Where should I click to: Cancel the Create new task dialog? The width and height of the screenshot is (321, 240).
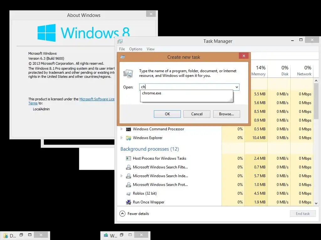197,114
